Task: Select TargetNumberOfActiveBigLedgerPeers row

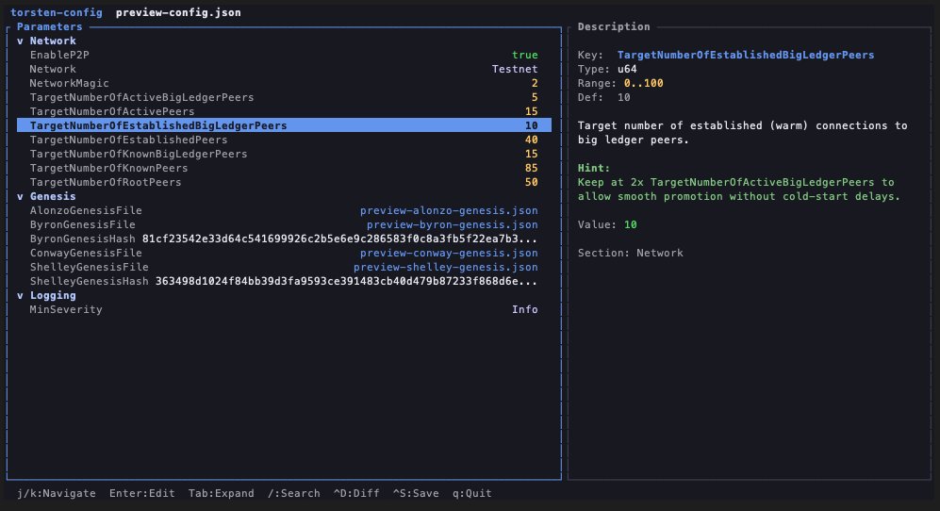Action: 284,97
